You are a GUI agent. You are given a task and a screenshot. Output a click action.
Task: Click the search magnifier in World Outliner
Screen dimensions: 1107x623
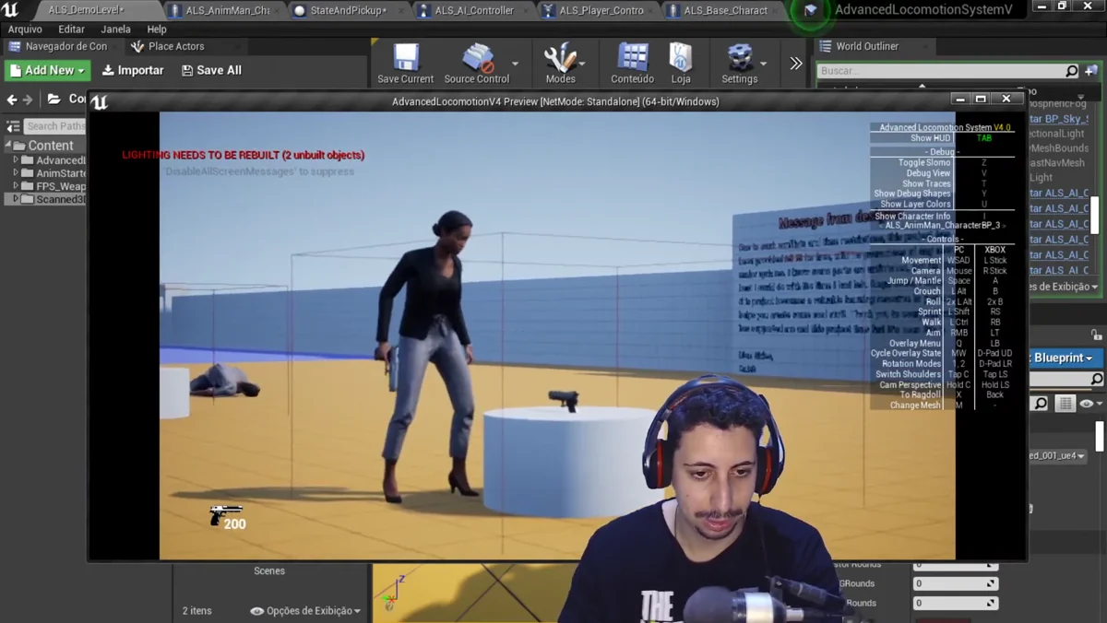1071,71
